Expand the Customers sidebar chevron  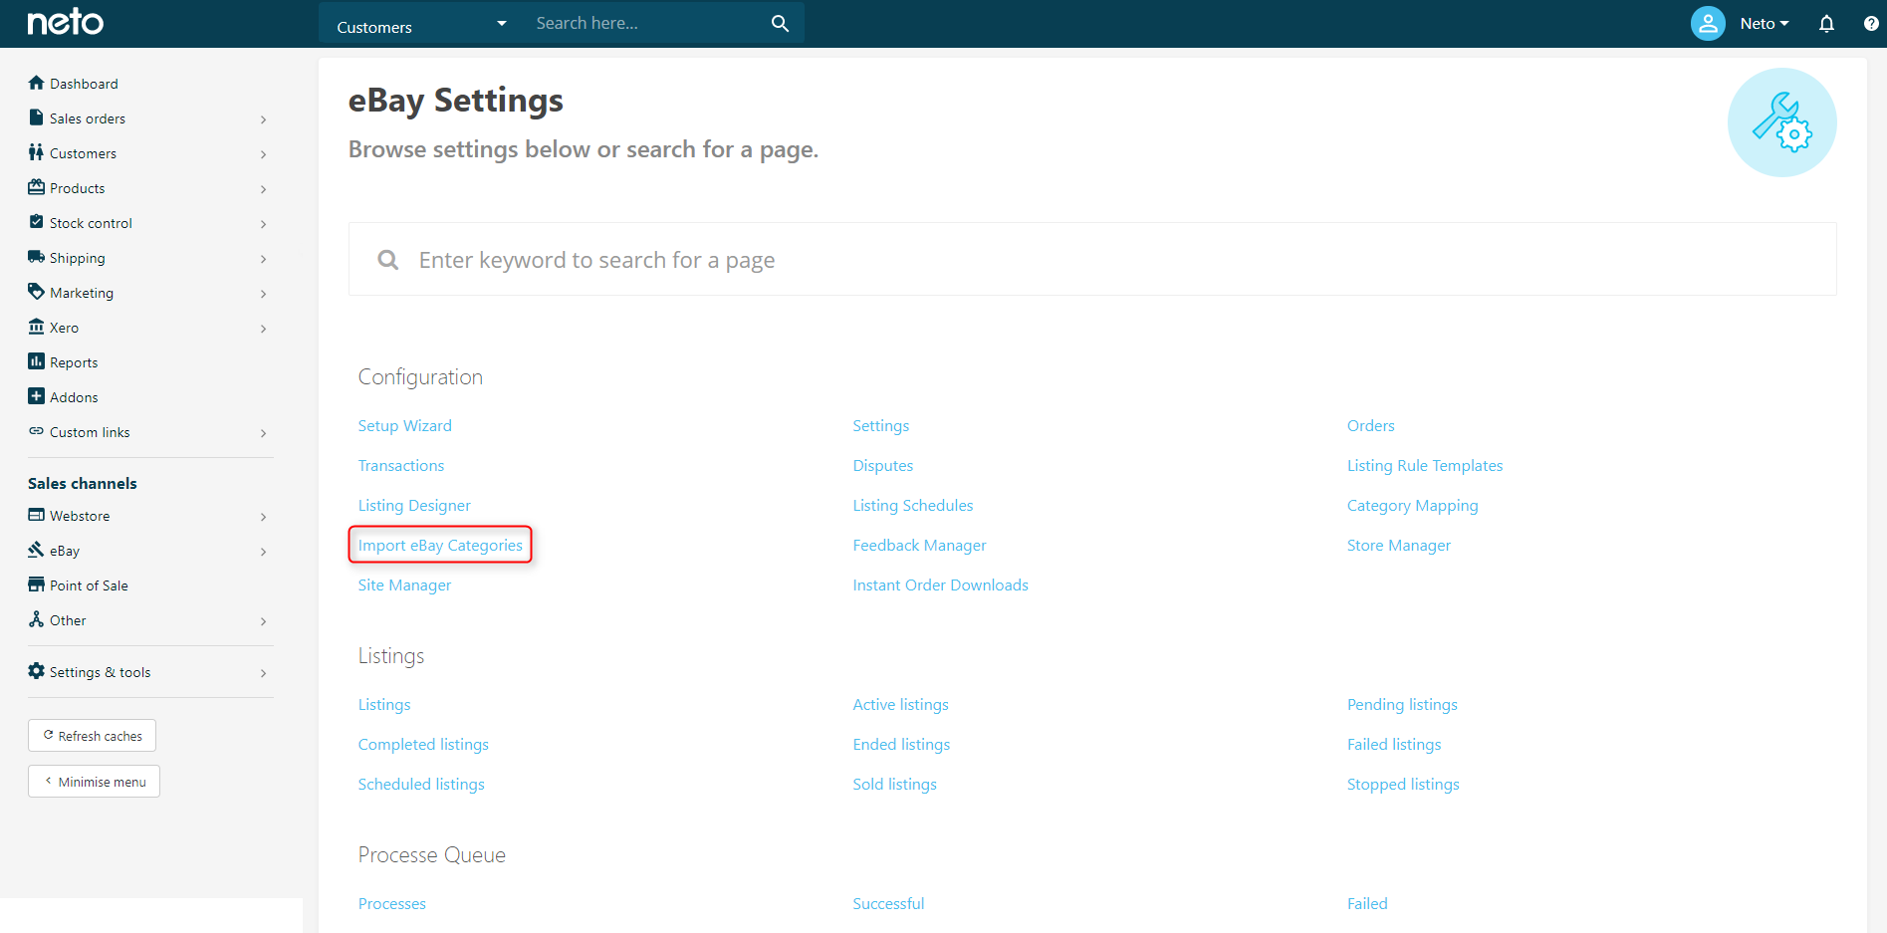click(264, 154)
